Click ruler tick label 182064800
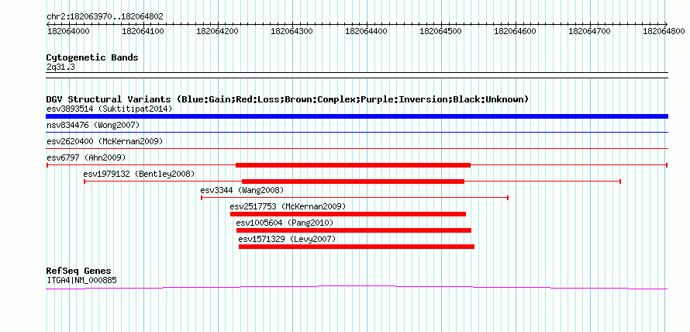Image resolution: width=690 pixels, height=332 pixels. [x=664, y=31]
